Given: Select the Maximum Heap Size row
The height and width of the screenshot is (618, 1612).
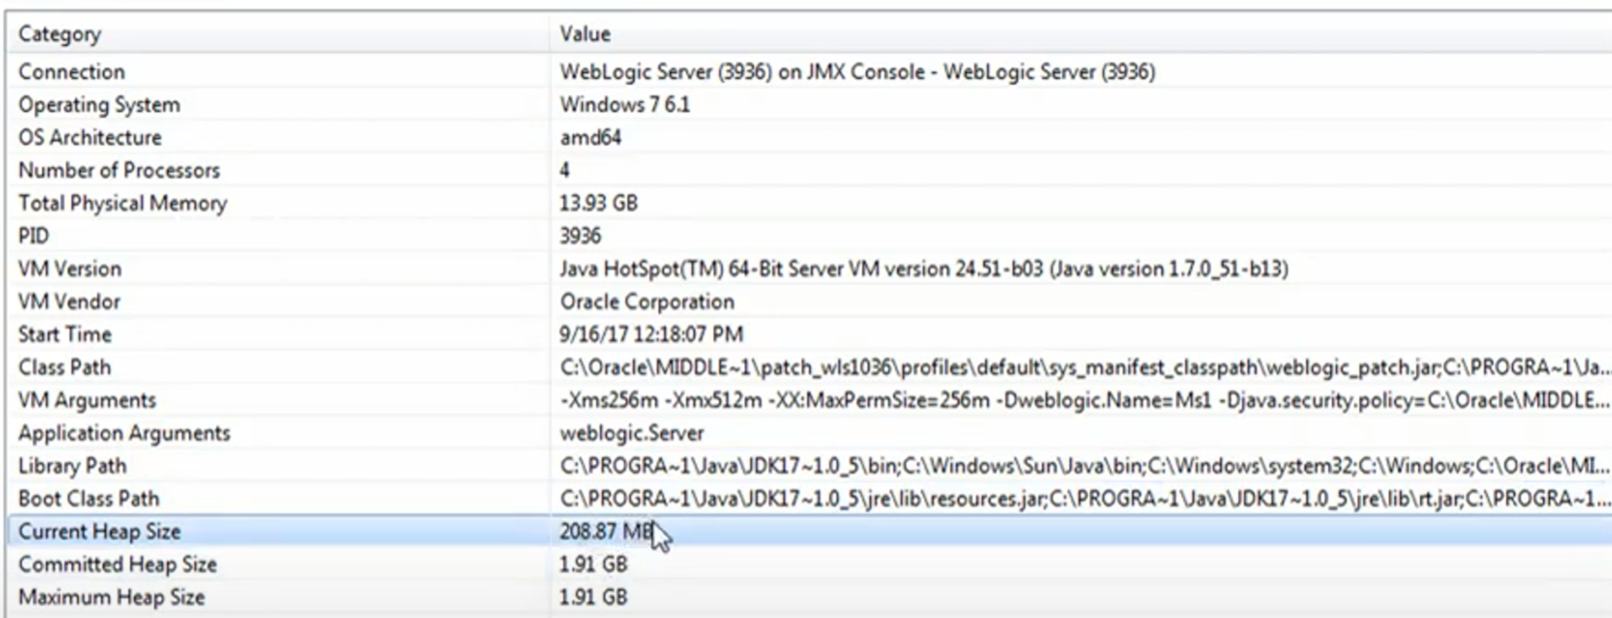Looking at the screenshot, I should 809,597.
